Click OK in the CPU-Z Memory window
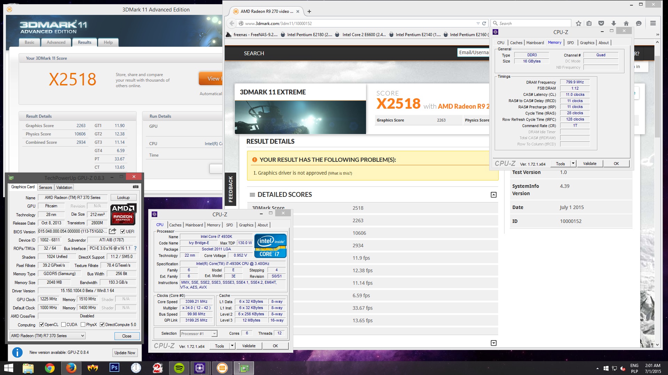Screen dimensions: 668x375 616,164
